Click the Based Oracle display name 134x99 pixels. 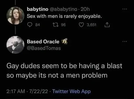(x=43, y=42)
